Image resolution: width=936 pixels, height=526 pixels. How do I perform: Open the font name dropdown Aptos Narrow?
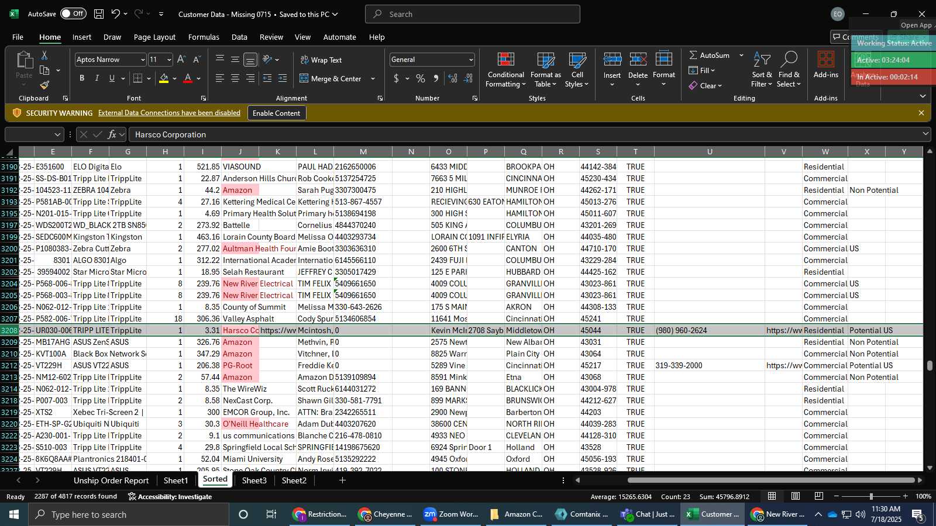pos(142,60)
